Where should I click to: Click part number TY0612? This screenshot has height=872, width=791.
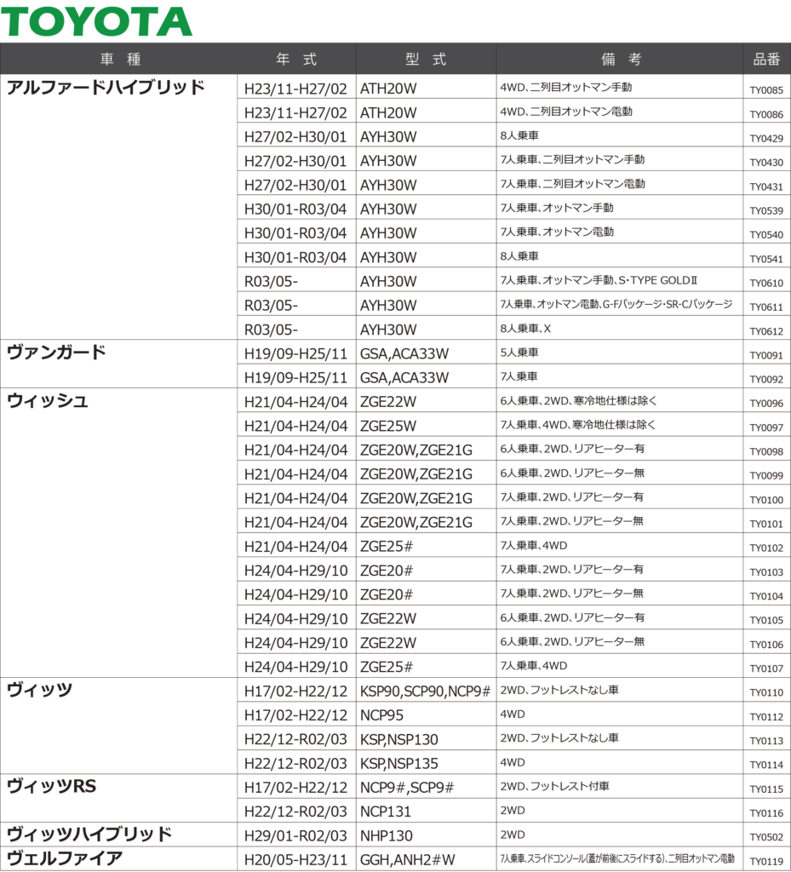tap(766, 331)
